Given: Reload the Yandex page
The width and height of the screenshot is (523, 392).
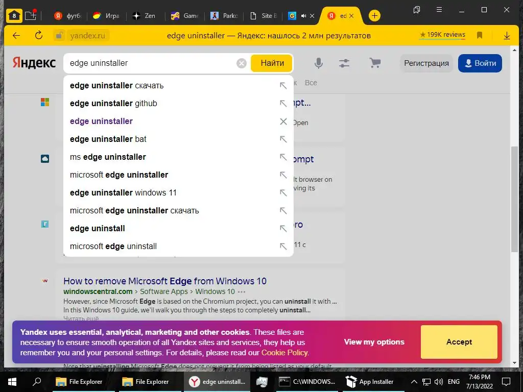Looking at the screenshot, I should (x=39, y=35).
